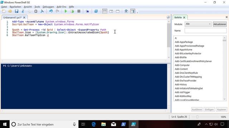Maximize script pane layout icon
This screenshot has width=229, height=128.
(x=118, y=11)
